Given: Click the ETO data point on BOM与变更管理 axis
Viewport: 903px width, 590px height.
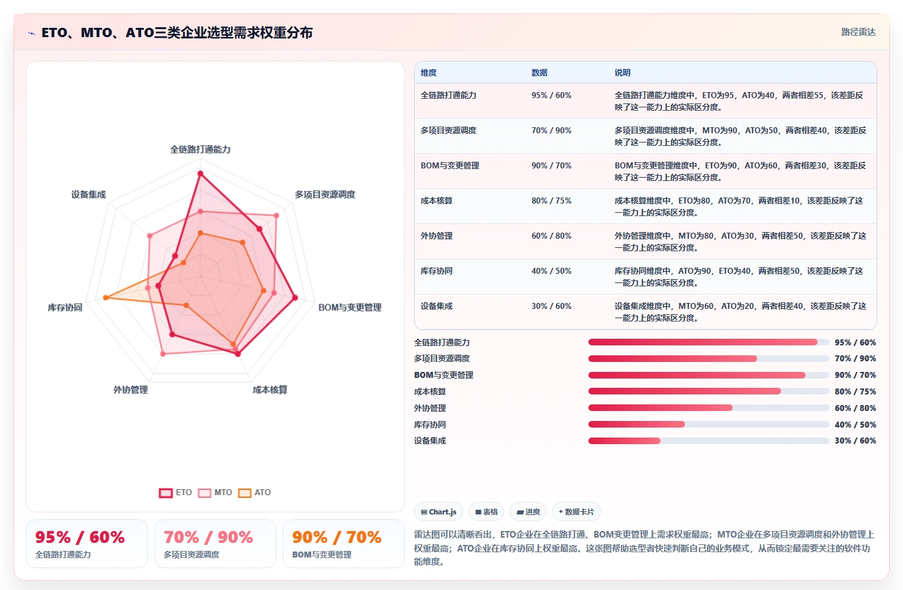Looking at the screenshot, I should 295,298.
